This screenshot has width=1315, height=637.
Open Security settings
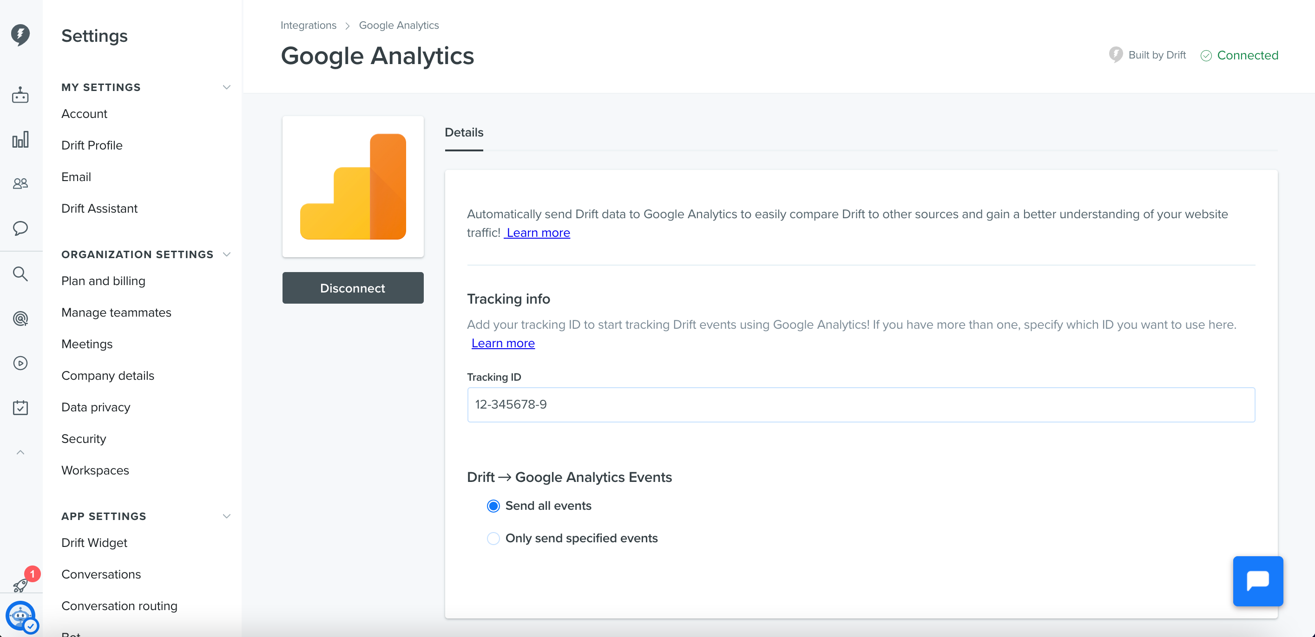pyautogui.click(x=84, y=439)
